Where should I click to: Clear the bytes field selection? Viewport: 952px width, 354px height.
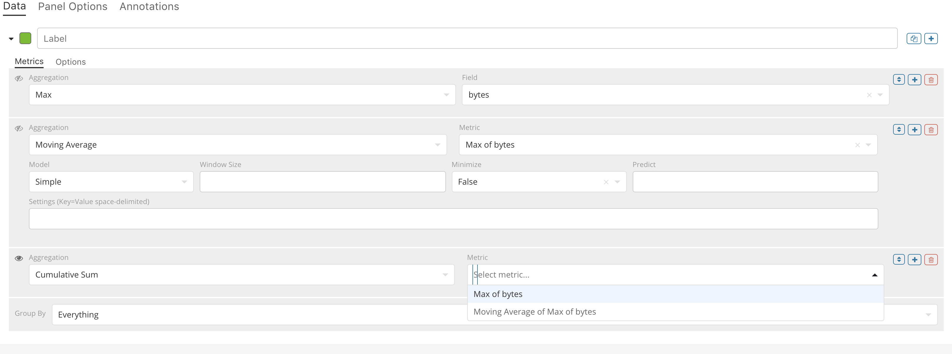tap(869, 95)
